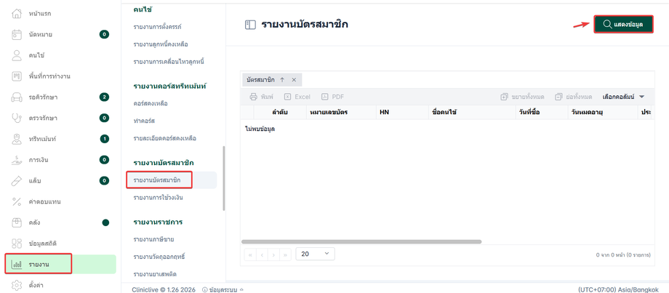Click the person icon beside คนไข้
The width and height of the screenshot is (669, 293).
click(16, 55)
